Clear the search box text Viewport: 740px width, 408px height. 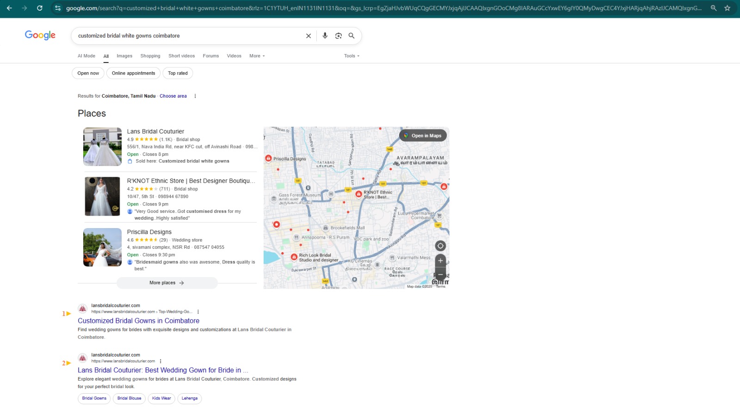click(x=308, y=36)
